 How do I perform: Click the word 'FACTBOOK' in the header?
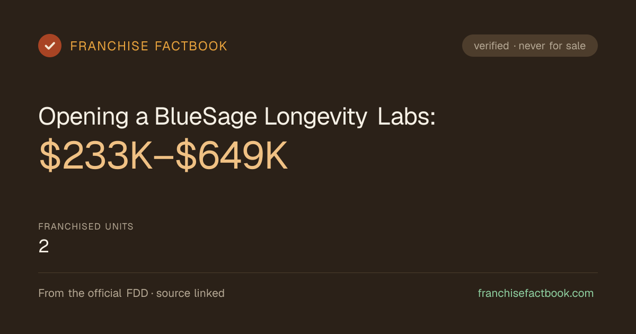pos(191,46)
